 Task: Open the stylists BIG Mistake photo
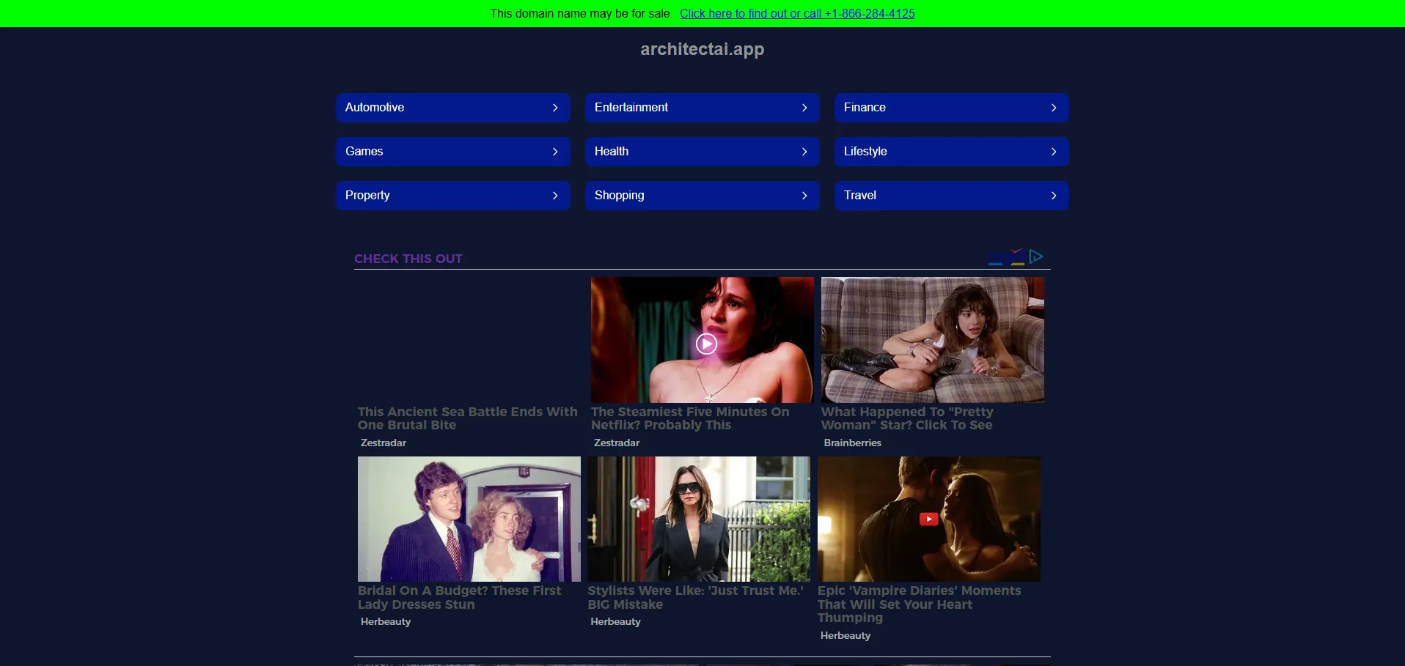(698, 519)
